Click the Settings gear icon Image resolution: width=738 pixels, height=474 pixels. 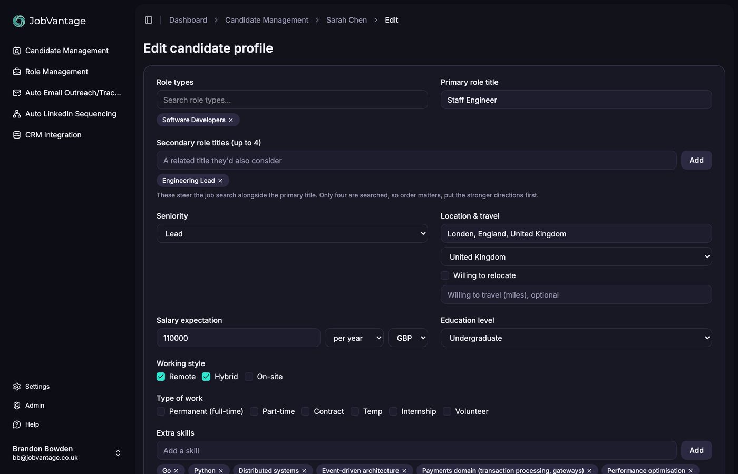coord(17,387)
